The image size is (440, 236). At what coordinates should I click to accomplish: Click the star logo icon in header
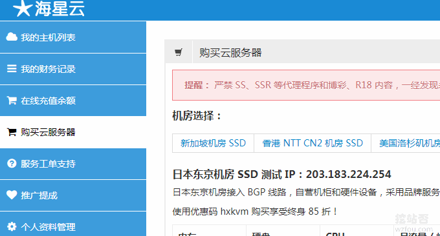pyautogui.click(x=23, y=8)
